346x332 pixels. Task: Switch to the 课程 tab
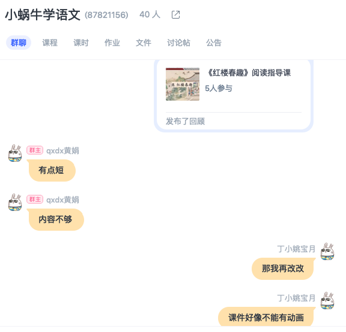pos(50,43)
